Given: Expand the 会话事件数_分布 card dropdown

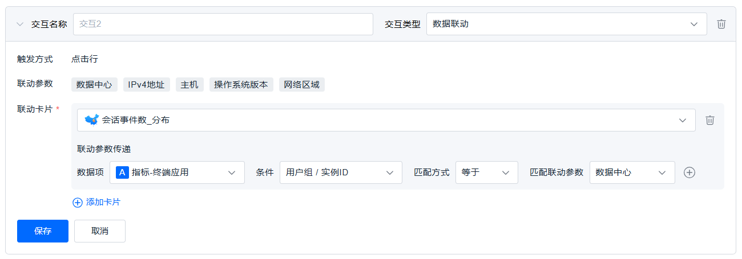Looking at the screenshot, I should tap(386, 120).
